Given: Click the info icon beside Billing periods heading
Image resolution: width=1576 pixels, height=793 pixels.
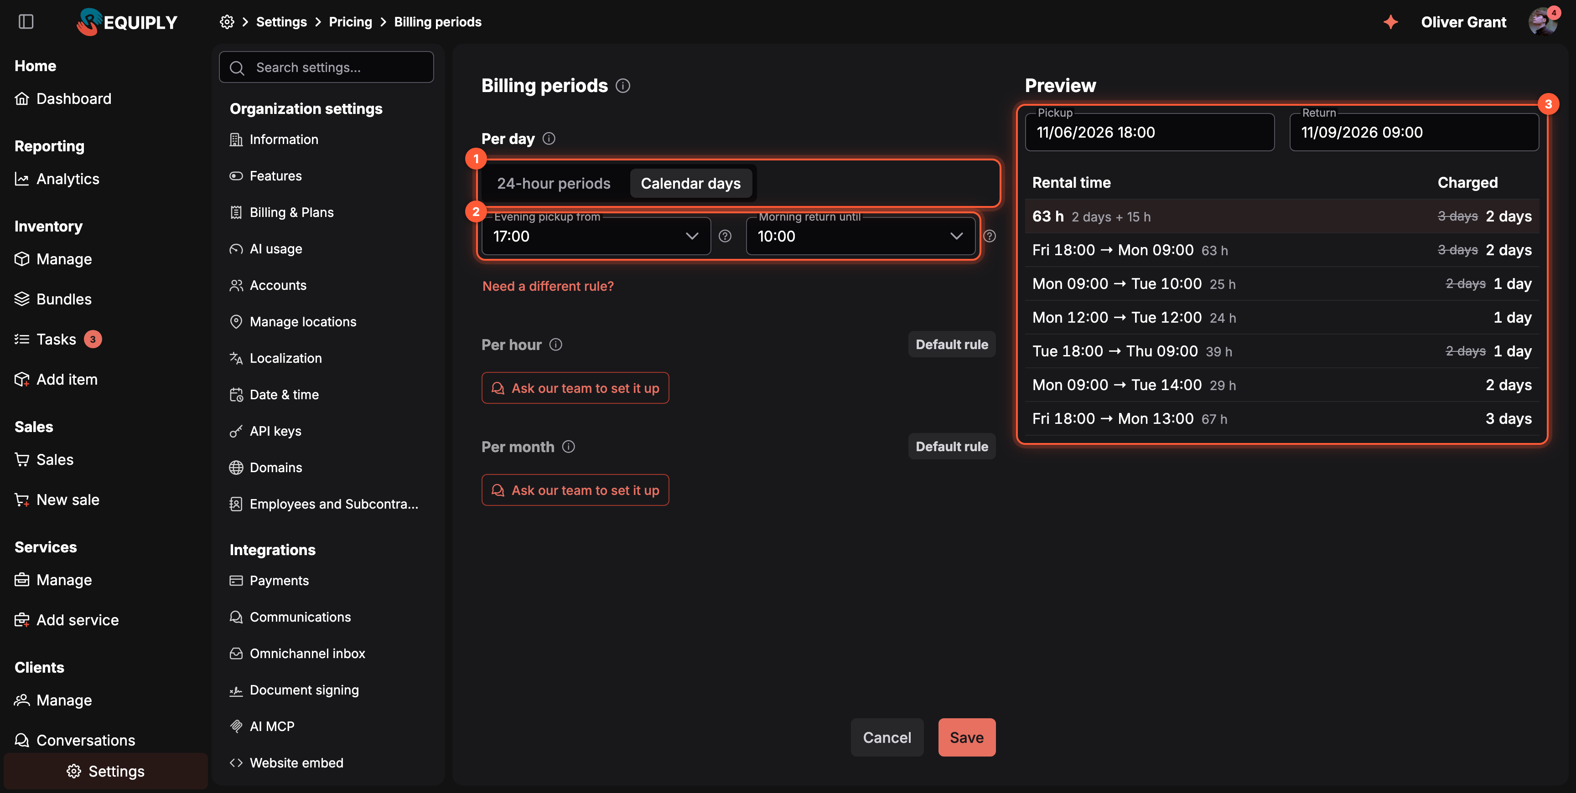Looking at the screenshot, I should coord(623,86).
